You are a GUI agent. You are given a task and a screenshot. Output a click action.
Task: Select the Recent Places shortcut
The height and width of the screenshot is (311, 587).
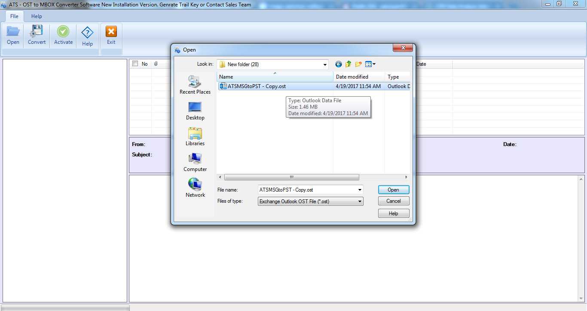195,85
